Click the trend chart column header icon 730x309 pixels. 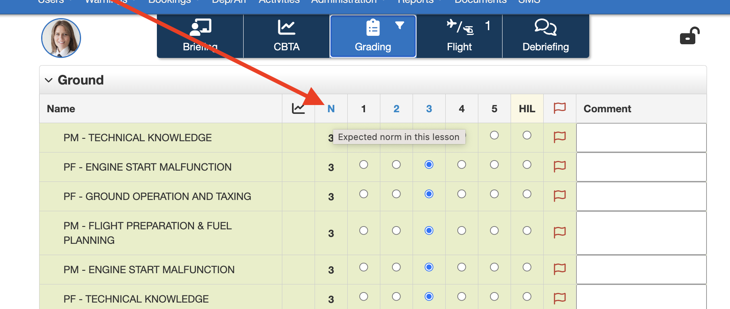pyautogui.click(x=298, y=109)
